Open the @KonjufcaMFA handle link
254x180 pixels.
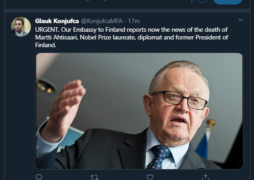point(102,21)
